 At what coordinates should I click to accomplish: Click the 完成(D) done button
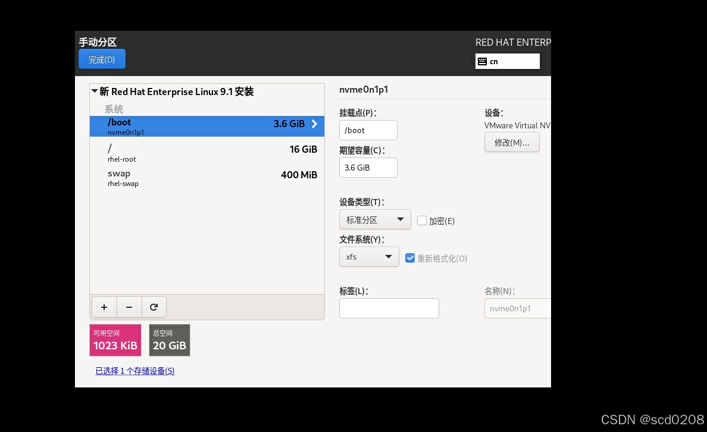pyautogui.click(x=102, y=59)
